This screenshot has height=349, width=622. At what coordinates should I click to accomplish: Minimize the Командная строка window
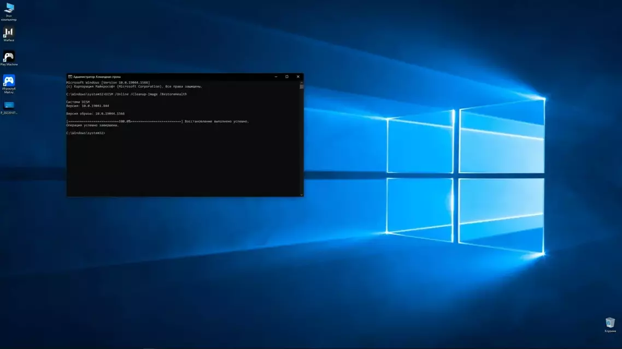pos(275,77)
